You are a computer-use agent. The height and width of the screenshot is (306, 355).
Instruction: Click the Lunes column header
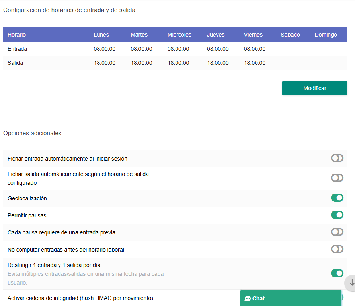(x=101, y=35)
